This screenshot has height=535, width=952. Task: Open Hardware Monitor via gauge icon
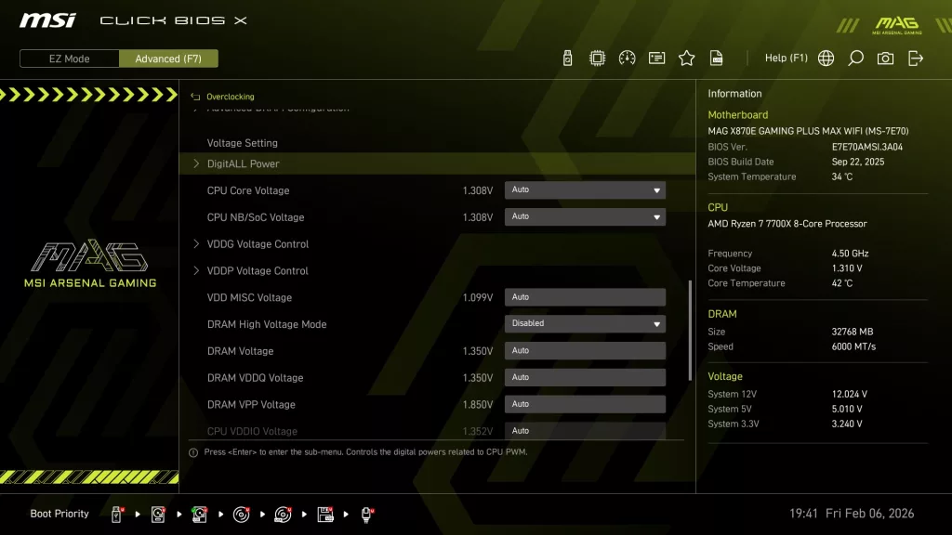(626, 58)
